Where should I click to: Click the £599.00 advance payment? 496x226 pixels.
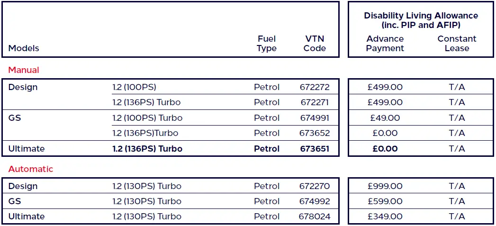[385, 201]
